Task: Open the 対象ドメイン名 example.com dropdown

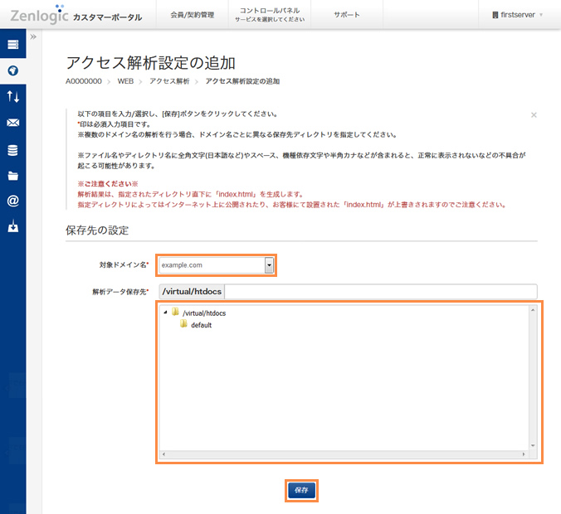Action: click(x=269, y=265)
